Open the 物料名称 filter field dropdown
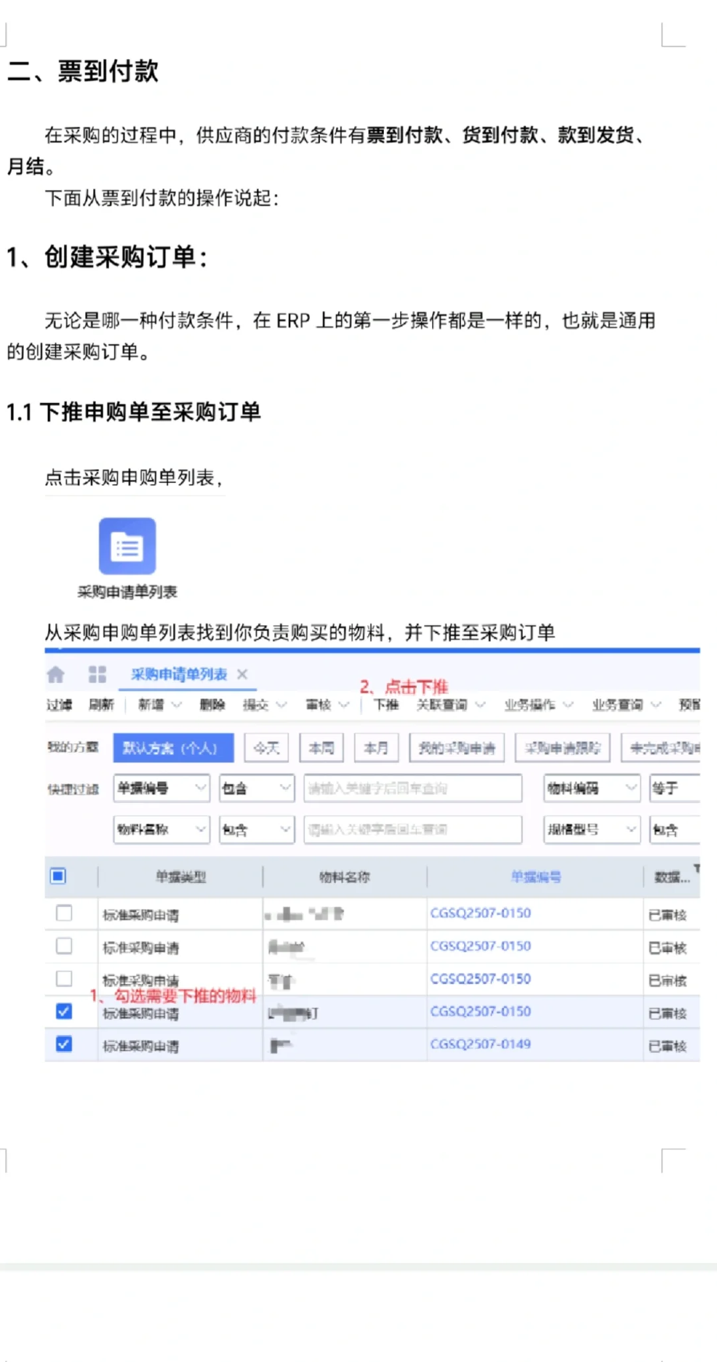717x1362 pixels. click(161, 830)
